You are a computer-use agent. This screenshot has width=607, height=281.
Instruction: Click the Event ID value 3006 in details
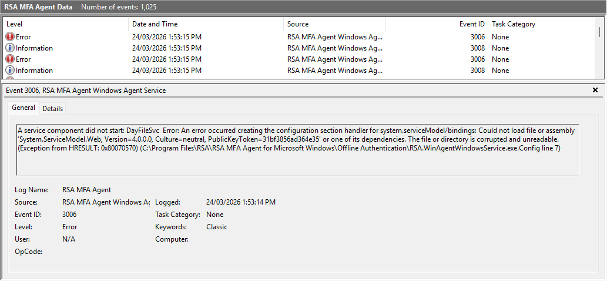(69, 215)
